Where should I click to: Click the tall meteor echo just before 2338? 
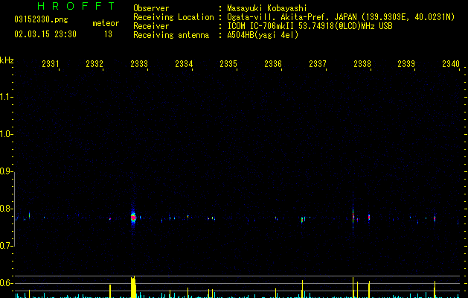click(353, 216)
